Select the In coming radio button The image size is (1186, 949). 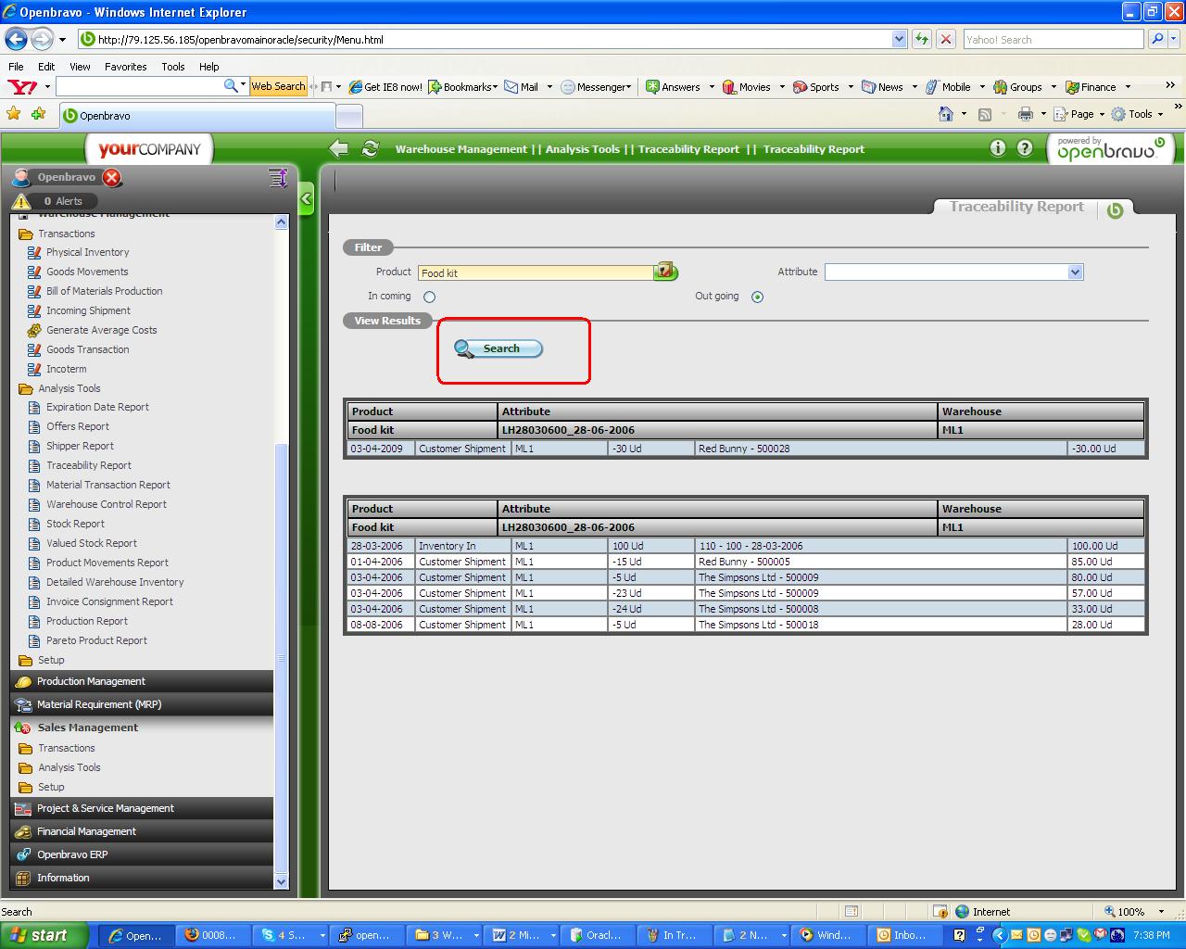point(429,297)
